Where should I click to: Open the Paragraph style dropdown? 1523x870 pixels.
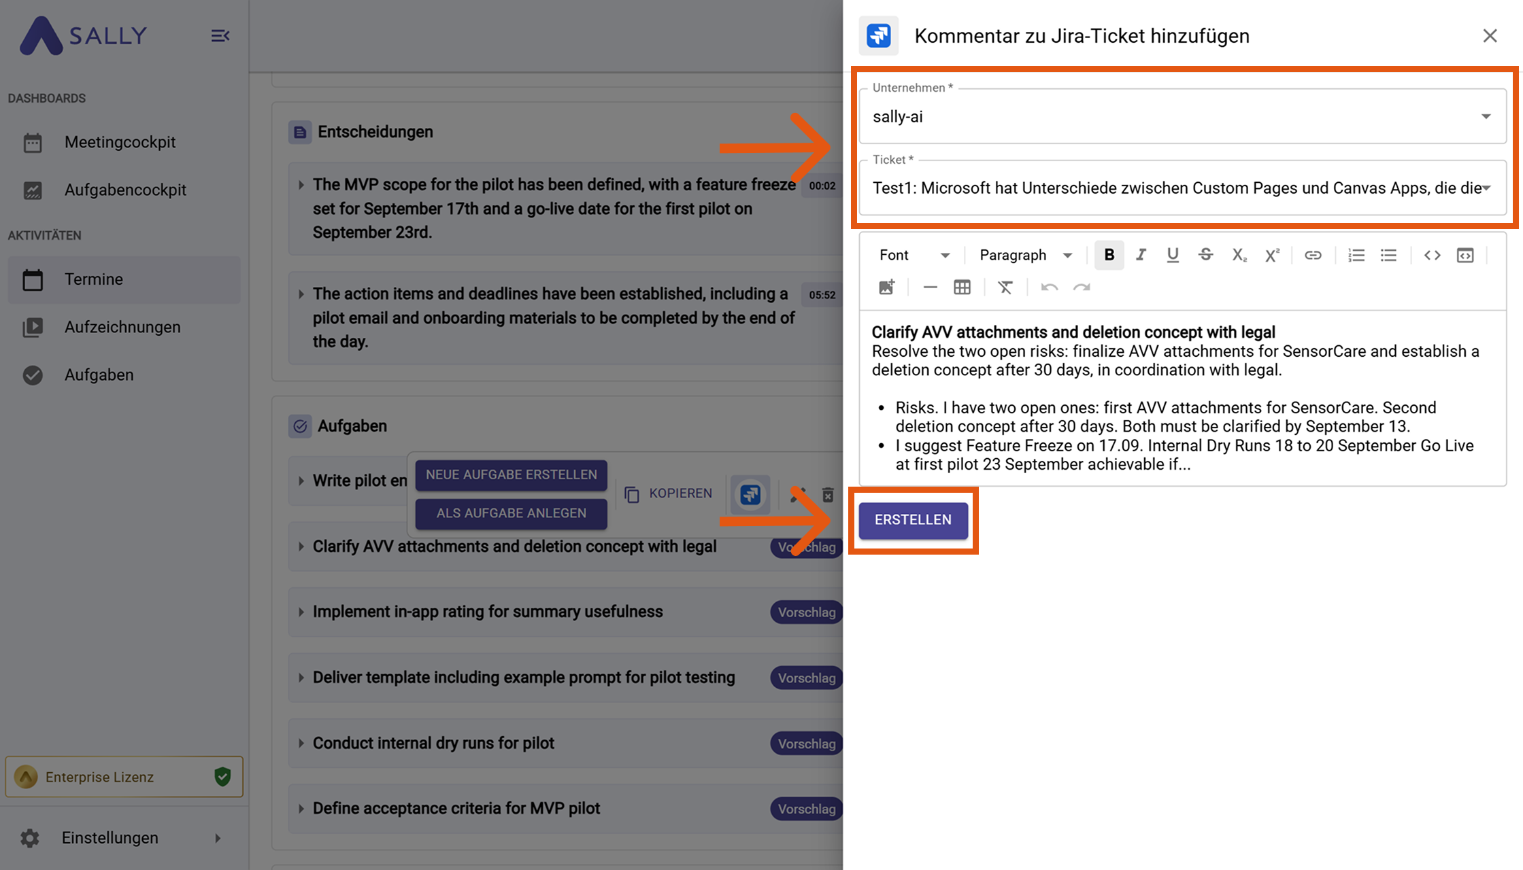[x=1026, y=255]
